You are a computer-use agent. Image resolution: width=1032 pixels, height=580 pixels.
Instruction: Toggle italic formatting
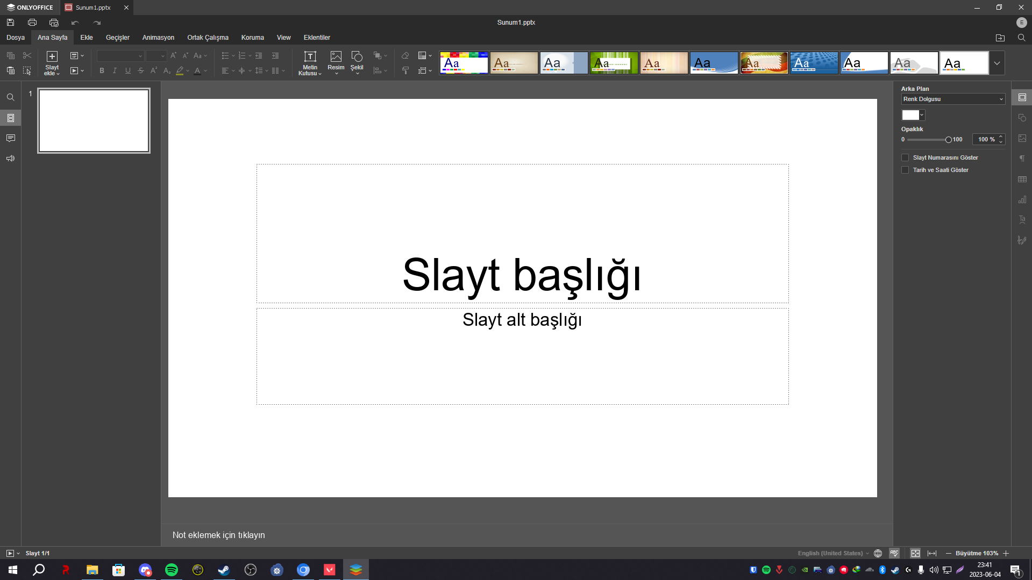click(115, 70)
